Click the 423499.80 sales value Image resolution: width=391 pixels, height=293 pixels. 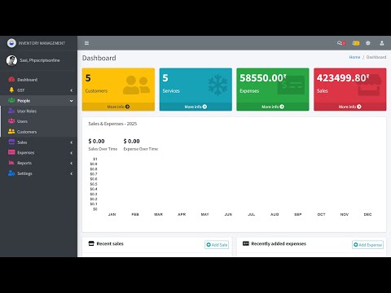343,78
